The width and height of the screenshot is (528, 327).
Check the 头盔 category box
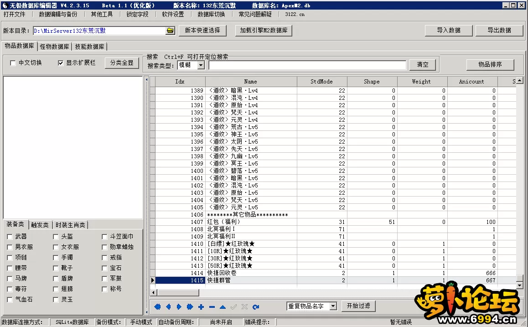coord(56,237)
